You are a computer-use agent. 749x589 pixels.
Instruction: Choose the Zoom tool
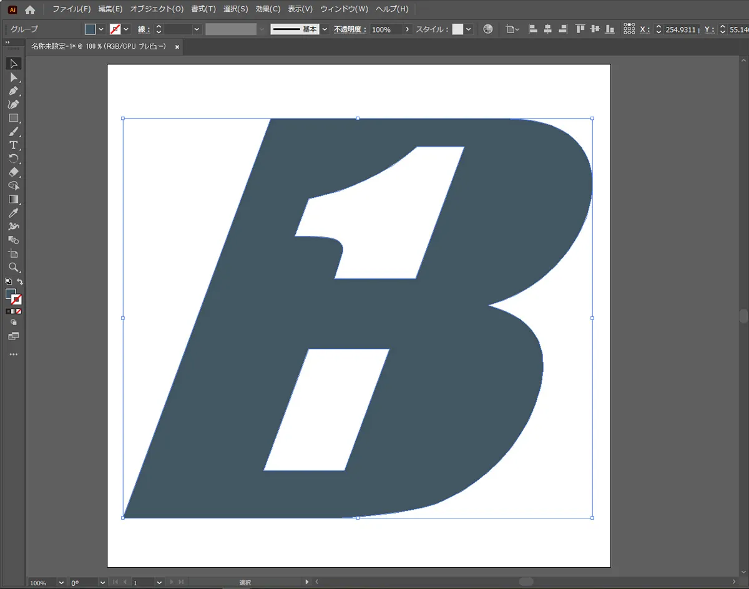coord(13,268)
